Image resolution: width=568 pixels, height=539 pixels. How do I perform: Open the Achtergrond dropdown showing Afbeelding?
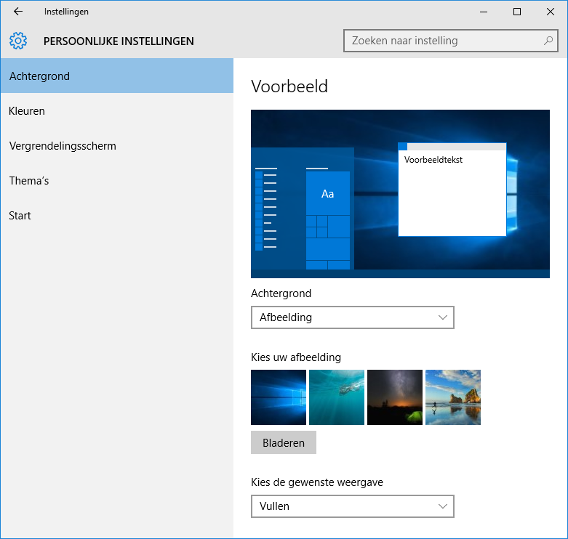click(352, 317)
